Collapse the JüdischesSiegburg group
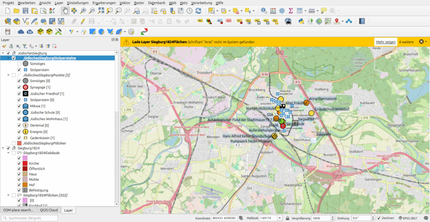The width and height of the screenshot is (430, 222). [x=3, y=53]
